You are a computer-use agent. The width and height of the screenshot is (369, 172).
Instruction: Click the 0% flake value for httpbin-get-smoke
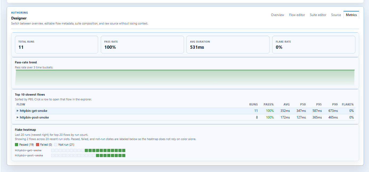tap(351, 111)
